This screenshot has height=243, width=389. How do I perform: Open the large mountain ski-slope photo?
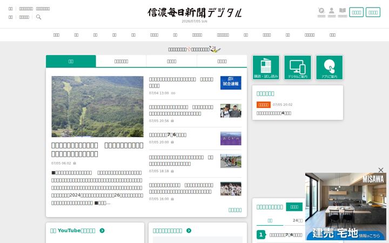[x=97, y=106]
